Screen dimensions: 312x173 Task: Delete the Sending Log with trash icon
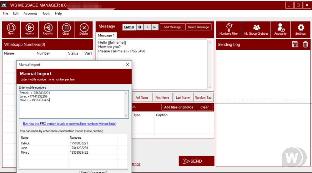(305, 44)
